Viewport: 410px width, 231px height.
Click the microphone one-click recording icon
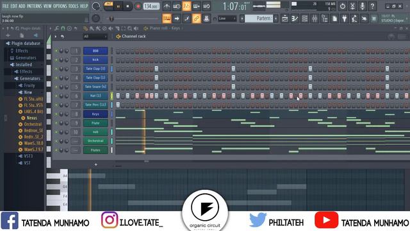coord(363,6)
